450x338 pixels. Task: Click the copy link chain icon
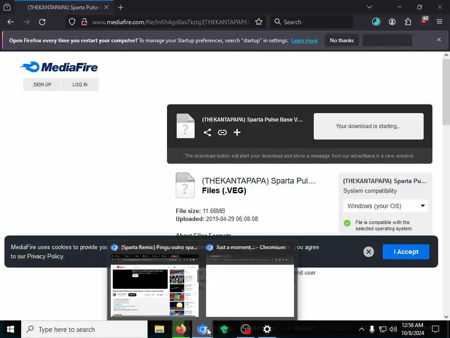coord(222,132)
